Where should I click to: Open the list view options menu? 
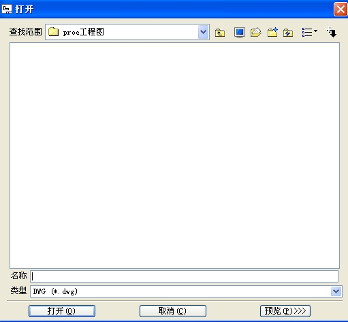click(310, 32)
